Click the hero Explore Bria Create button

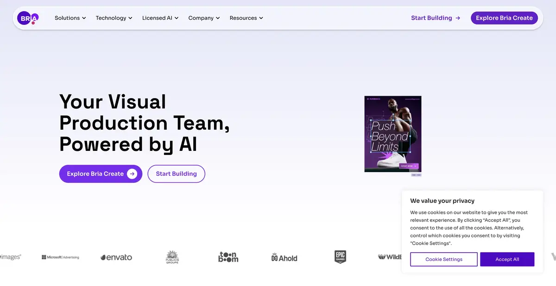(x=101, y=174)
